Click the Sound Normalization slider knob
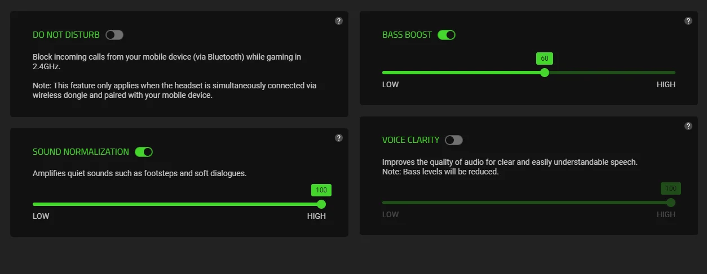This screenshot has width=707, height=274. click(321, 204)
